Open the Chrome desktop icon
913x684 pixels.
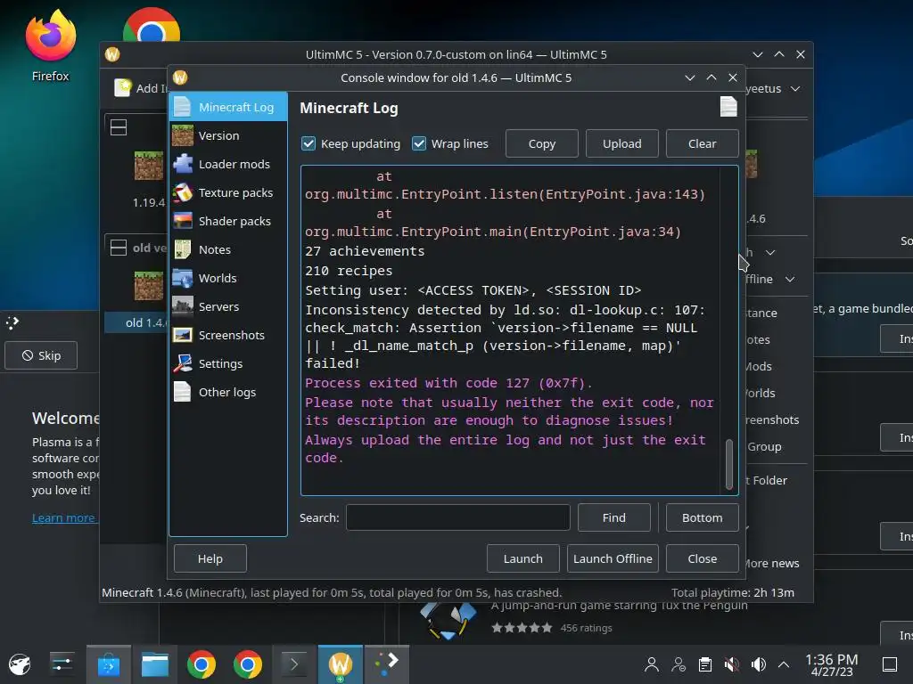pos(152,24)
